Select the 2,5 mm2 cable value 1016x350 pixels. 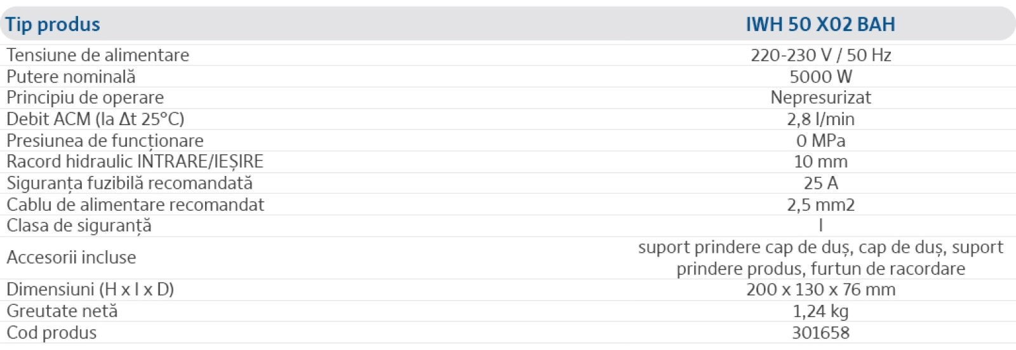820,205
